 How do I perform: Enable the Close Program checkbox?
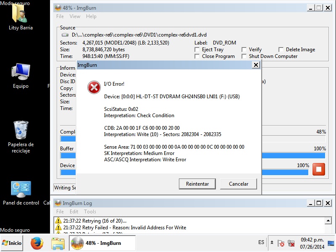click(x=197, y=56)
